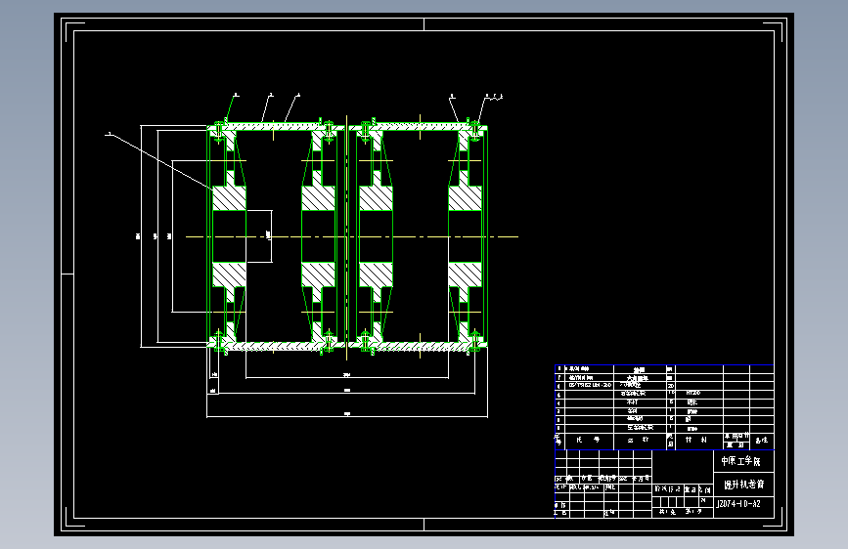Click the '中原工学院' title block text
The width and height of the screenshot is (848, 549).
tap(740, 461)
